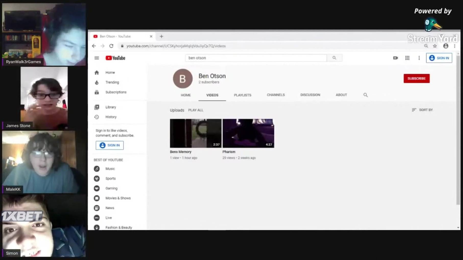Screen dimensions: 463x260
Task: Click the Ben Otson channel name
Action: (x=212, y=76)
